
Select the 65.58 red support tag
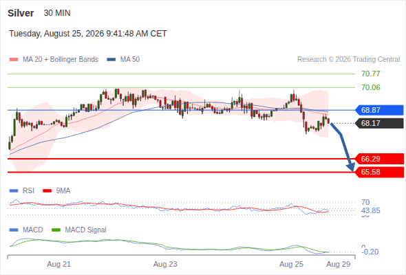[379, 172]
